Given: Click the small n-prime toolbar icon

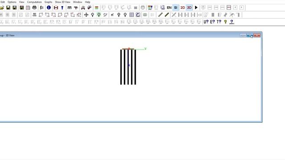Looking at the screenshot, I should coord(112,15).
